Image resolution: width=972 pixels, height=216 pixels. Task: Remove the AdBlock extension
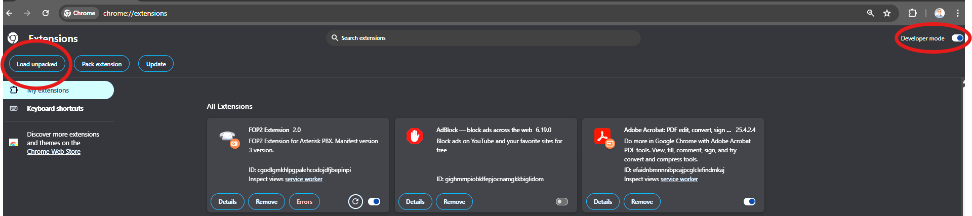[x=454, y=201]
